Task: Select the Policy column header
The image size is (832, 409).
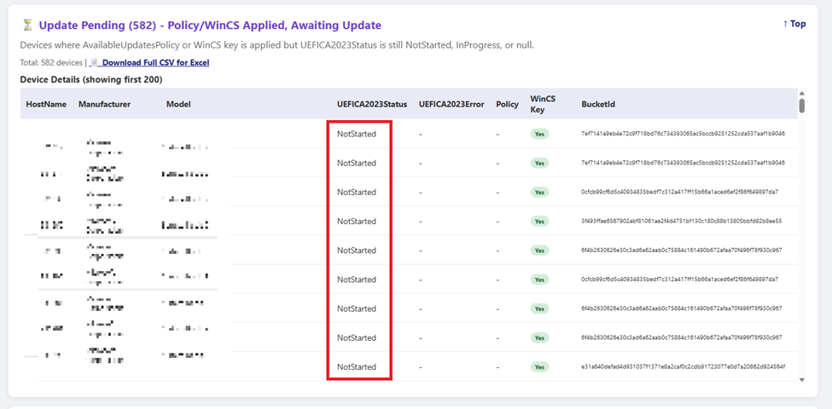Action: point(507,104)
